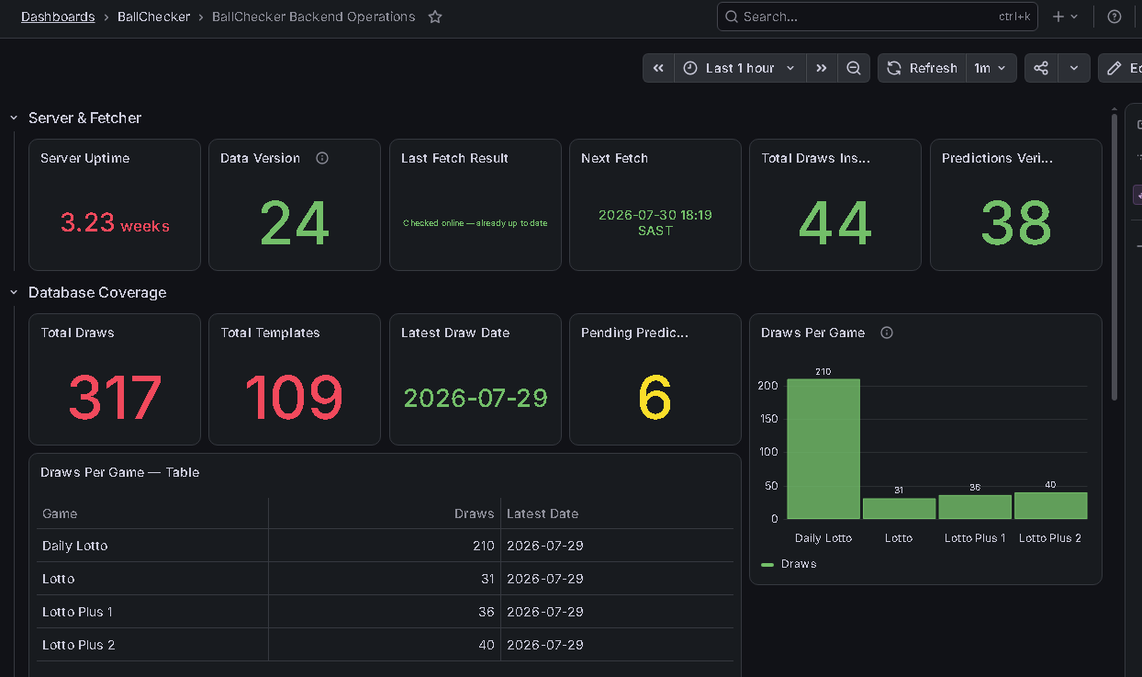Click the Lotto Plus 2 bar in chart

click(1050, 506)
